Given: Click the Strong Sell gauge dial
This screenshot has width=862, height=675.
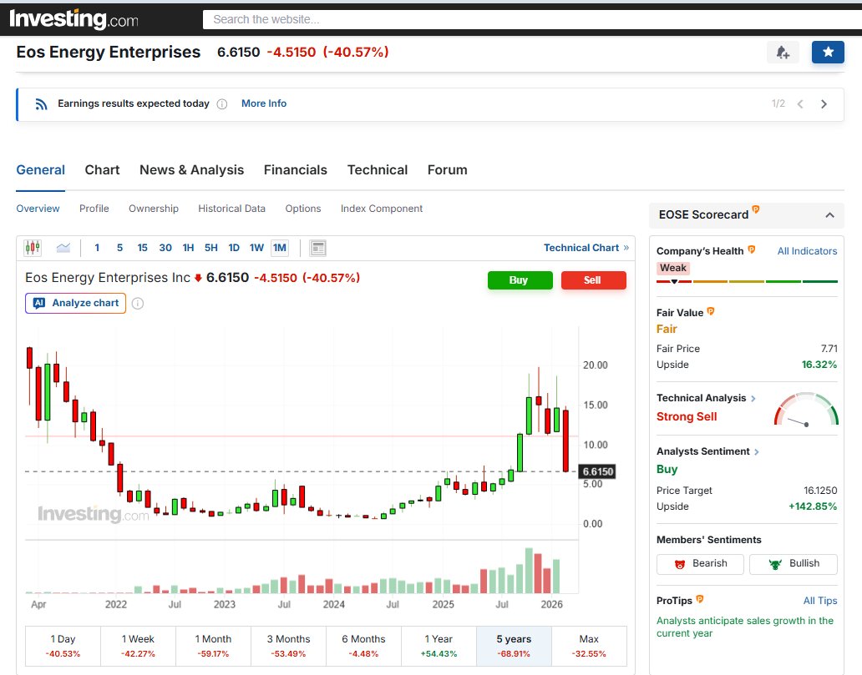Looking at the screenshot, I should coord(806,409).
